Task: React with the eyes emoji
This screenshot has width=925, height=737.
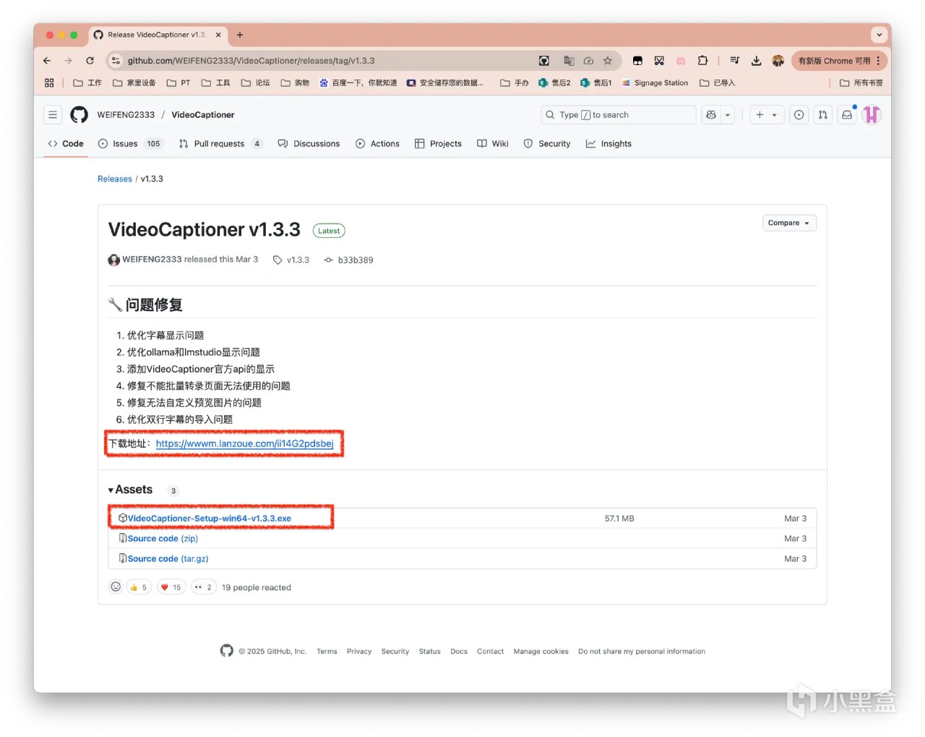Action: (x=203, y=587)
